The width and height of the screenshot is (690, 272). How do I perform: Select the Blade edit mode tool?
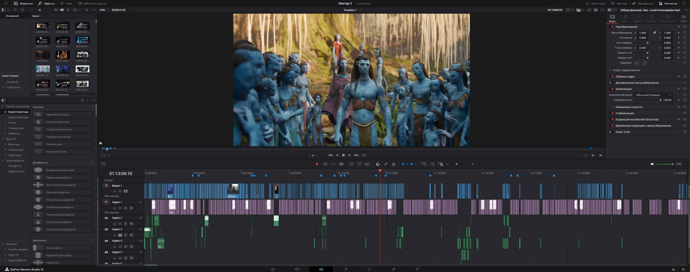click(x=342, y=164)
